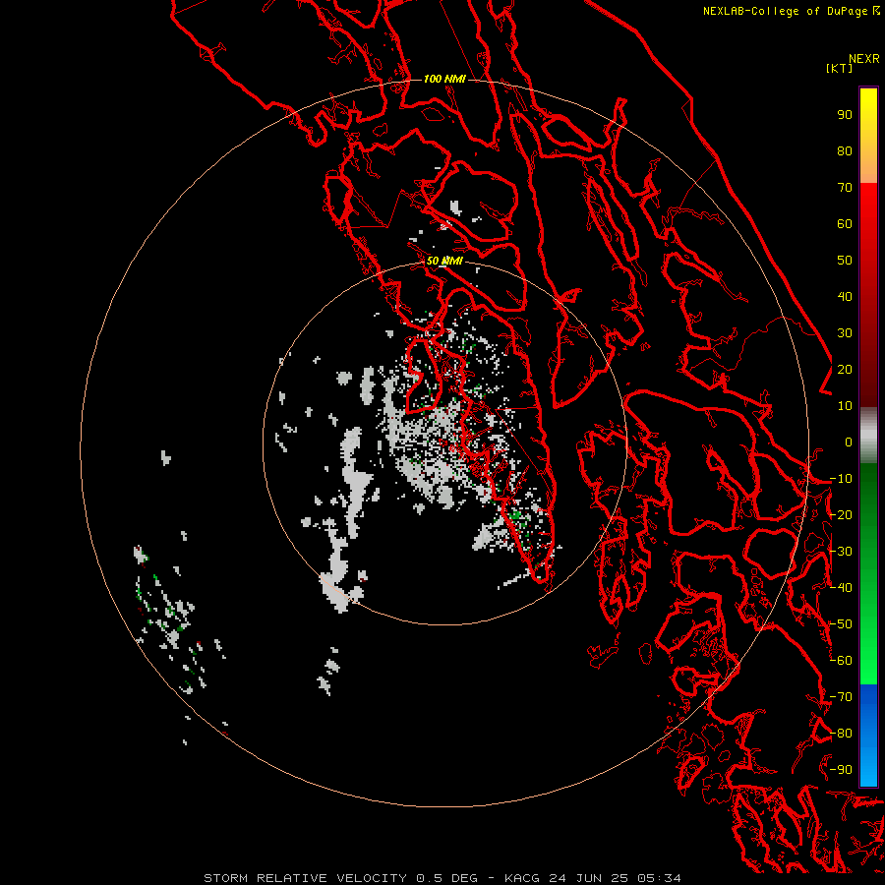Click the -40 tick label on velocity scale
The image size is (885, 885).
click(x=841, y=588)
